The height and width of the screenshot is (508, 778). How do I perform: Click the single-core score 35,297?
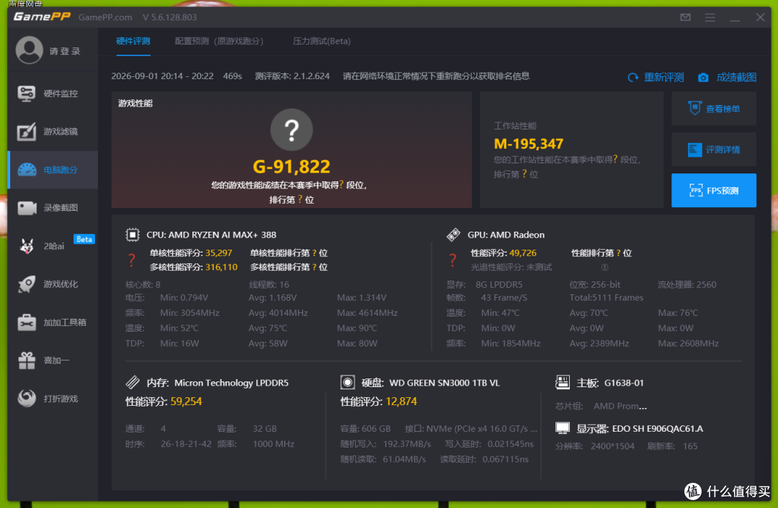(x=219, y=253)
